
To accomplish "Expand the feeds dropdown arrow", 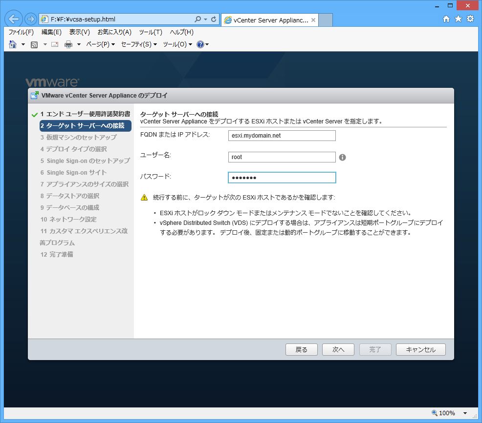I will click(x=45, y=44).
